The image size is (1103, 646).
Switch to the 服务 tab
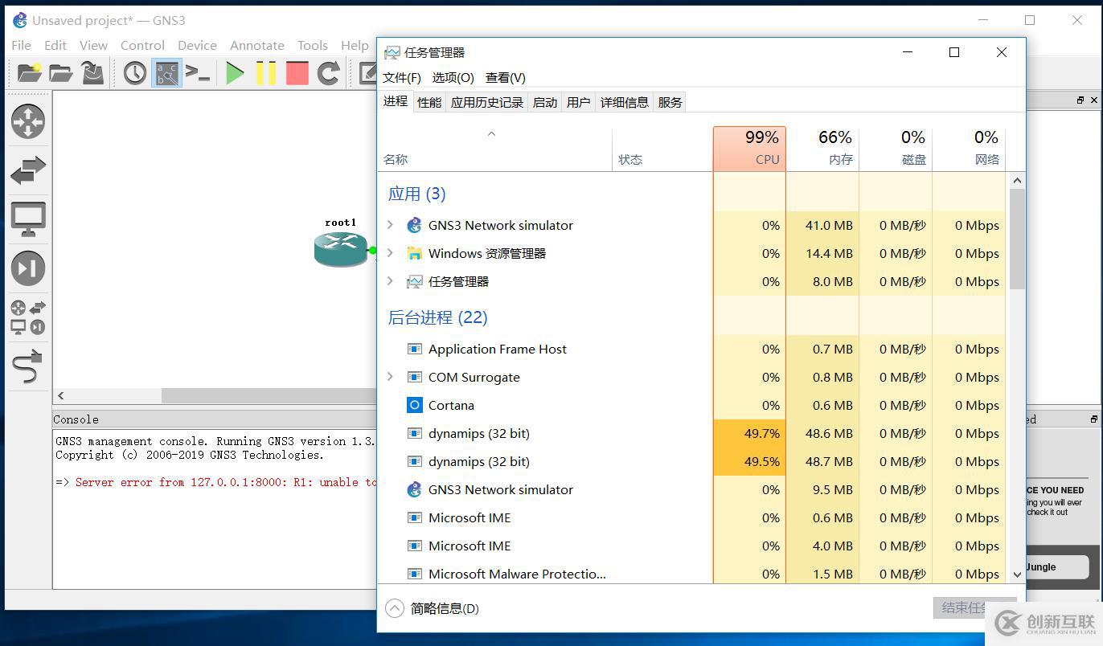tap(670, 102)
